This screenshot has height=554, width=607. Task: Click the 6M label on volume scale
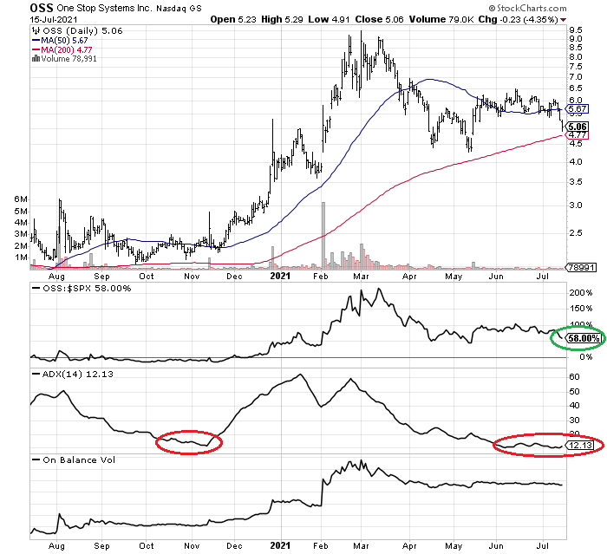click(x=21, y=199)
